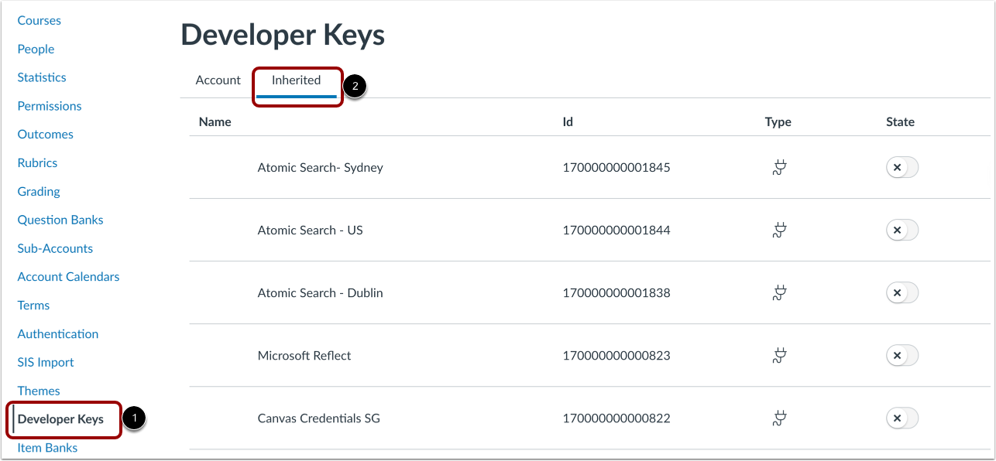
Task: Open Account Calendars
Action: (68, 276)
